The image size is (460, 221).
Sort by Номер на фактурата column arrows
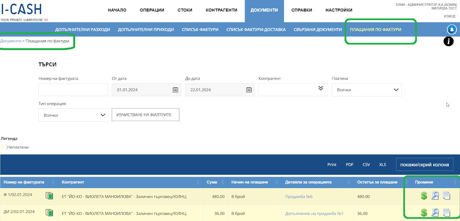(54, 182)
